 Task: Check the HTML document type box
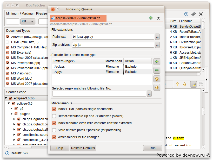point(8,42)
